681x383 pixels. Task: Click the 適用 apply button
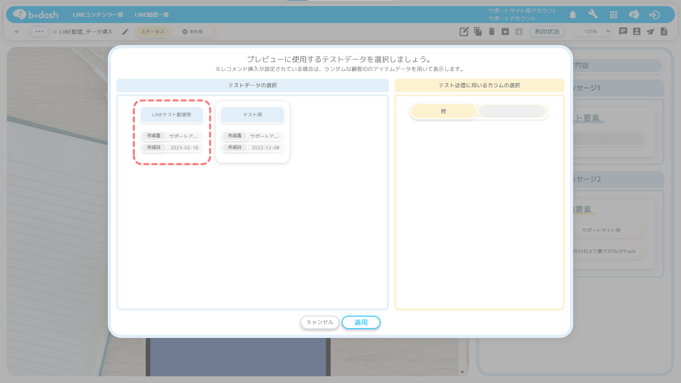361,322
